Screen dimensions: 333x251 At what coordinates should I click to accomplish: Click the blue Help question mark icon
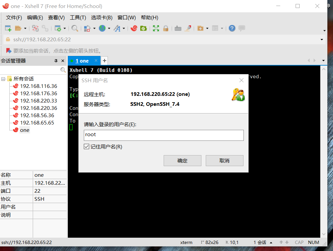click(x=232, y=28)
